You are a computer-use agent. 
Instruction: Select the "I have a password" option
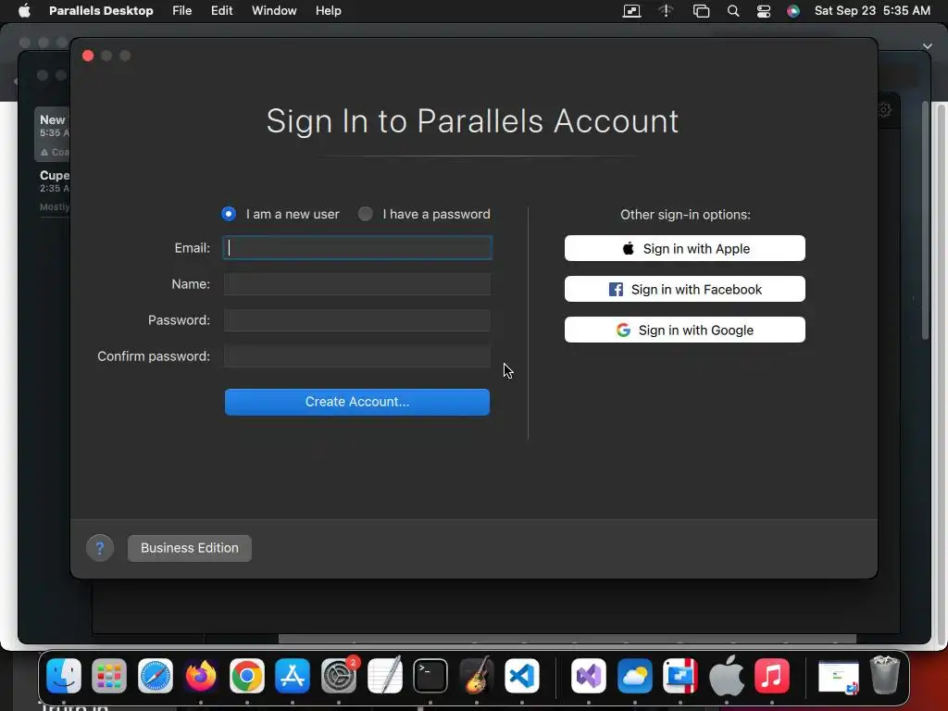tap(424, 214)
